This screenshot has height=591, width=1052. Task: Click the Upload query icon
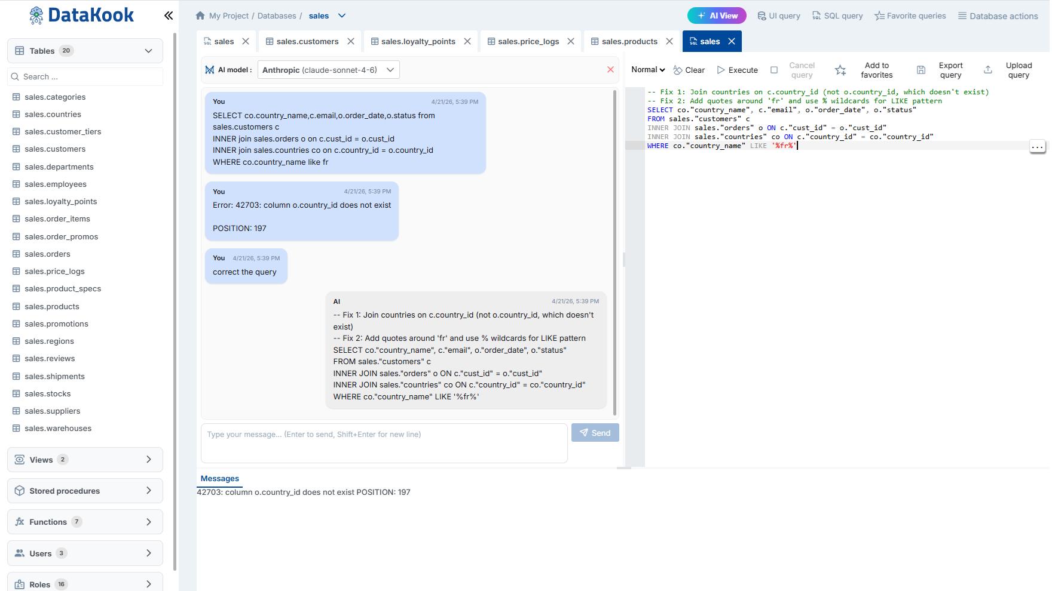click(988, 70)
